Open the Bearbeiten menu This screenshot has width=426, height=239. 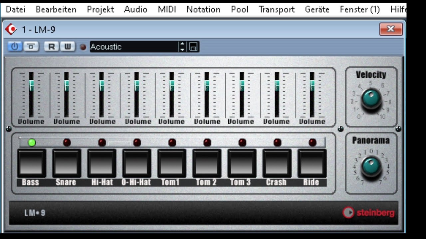(x=56, y=9)
